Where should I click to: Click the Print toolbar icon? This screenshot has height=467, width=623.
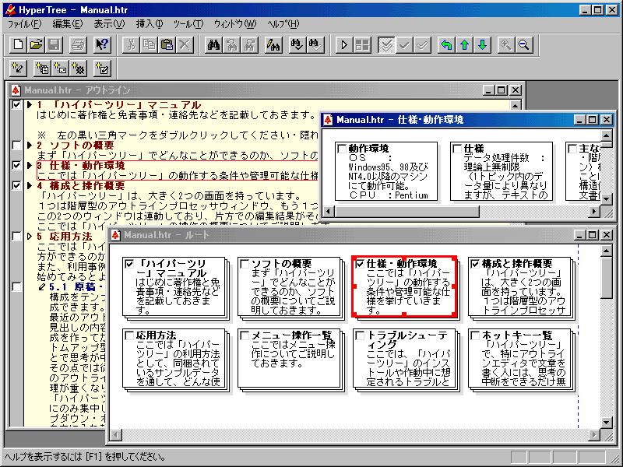point(79,44)
